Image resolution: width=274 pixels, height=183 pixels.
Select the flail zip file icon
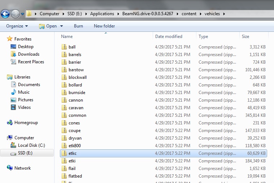coord(64,169)
